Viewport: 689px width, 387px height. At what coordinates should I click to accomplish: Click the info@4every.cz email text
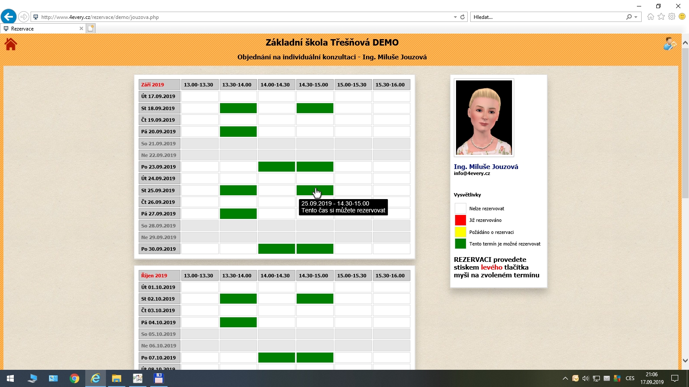[x=472, y=173]
